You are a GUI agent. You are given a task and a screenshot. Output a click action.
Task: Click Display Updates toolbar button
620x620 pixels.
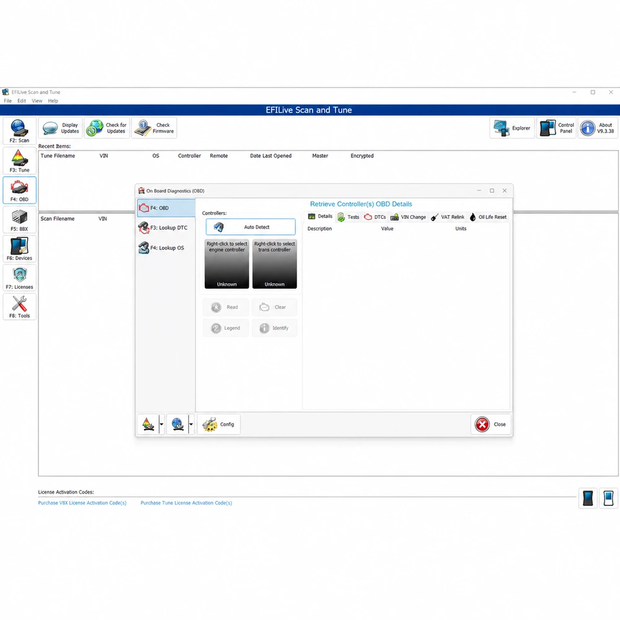61,128
